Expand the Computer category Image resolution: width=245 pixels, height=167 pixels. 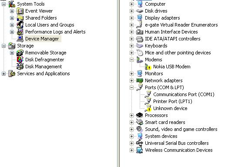(x=131, y=4)
